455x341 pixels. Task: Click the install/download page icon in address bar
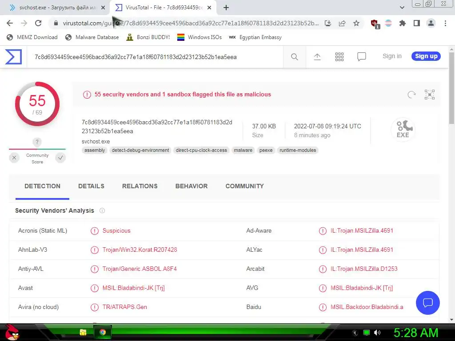pos(328,23)
